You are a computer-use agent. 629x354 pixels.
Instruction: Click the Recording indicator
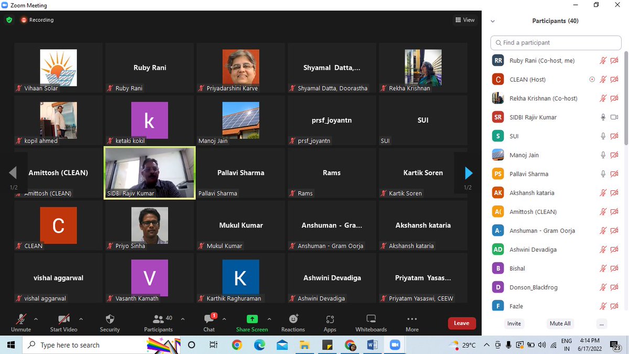(x=37, y=20)
